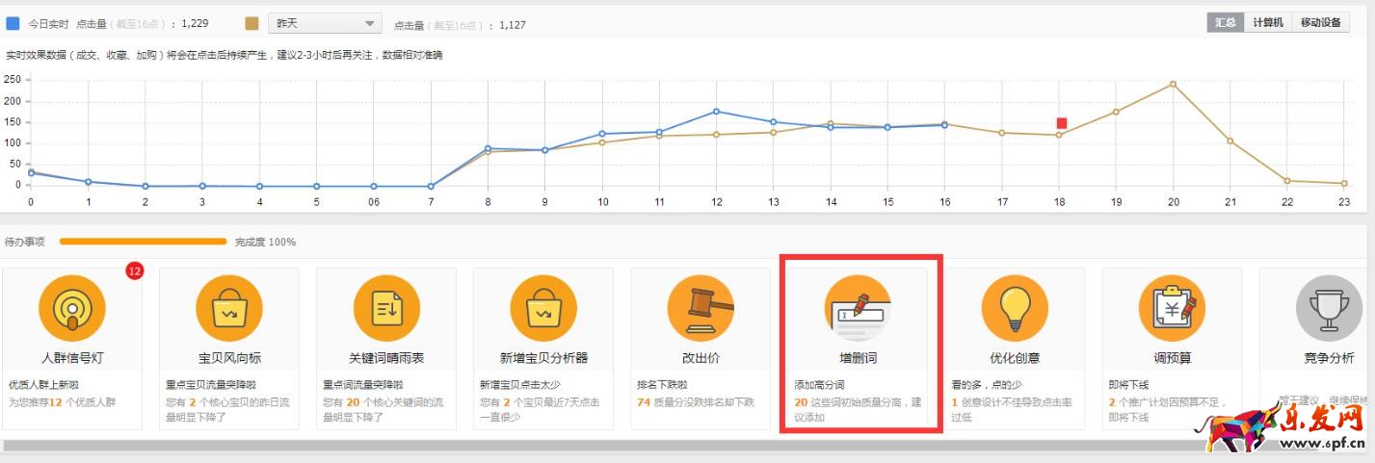Click the 20 个核心关键词 traffic-drop description
1375x463 pixels.
coord(384,410)
